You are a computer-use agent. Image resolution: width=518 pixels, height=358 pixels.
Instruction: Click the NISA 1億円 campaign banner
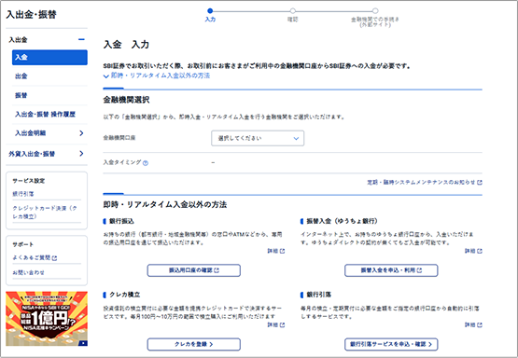pos(47,319)
